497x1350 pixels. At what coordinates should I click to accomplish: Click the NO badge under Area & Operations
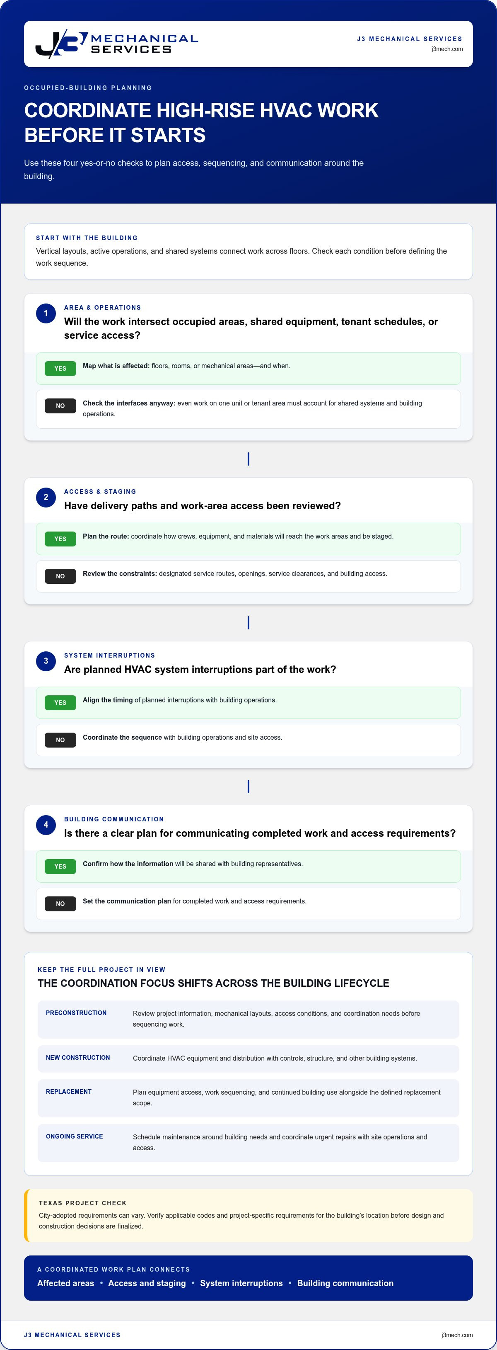[60, 405]
